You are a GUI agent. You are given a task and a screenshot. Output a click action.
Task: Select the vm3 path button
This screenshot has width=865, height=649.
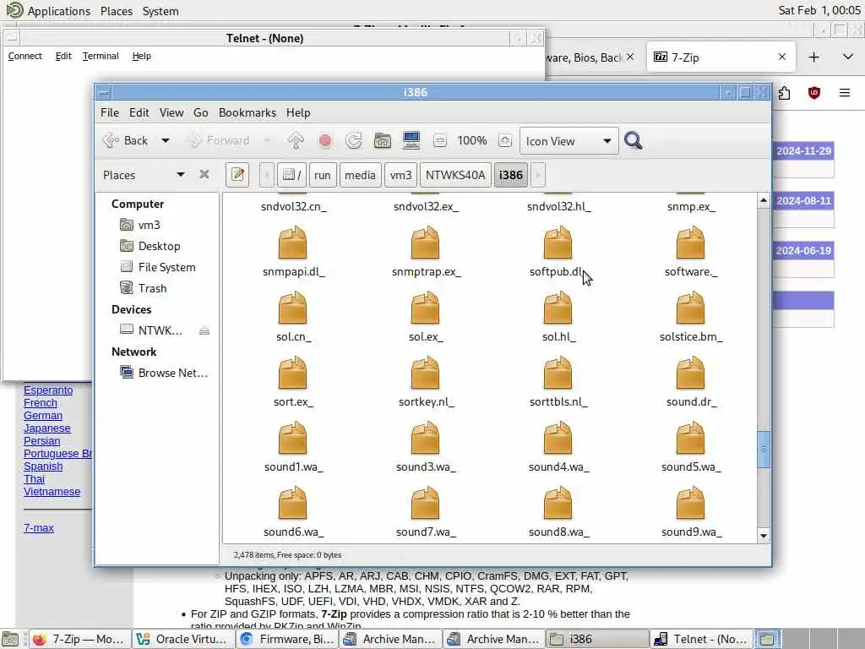tap(401, 175)
